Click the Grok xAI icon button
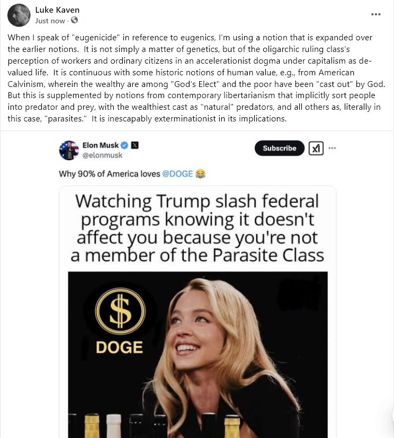394x438 pixels. 316,148
